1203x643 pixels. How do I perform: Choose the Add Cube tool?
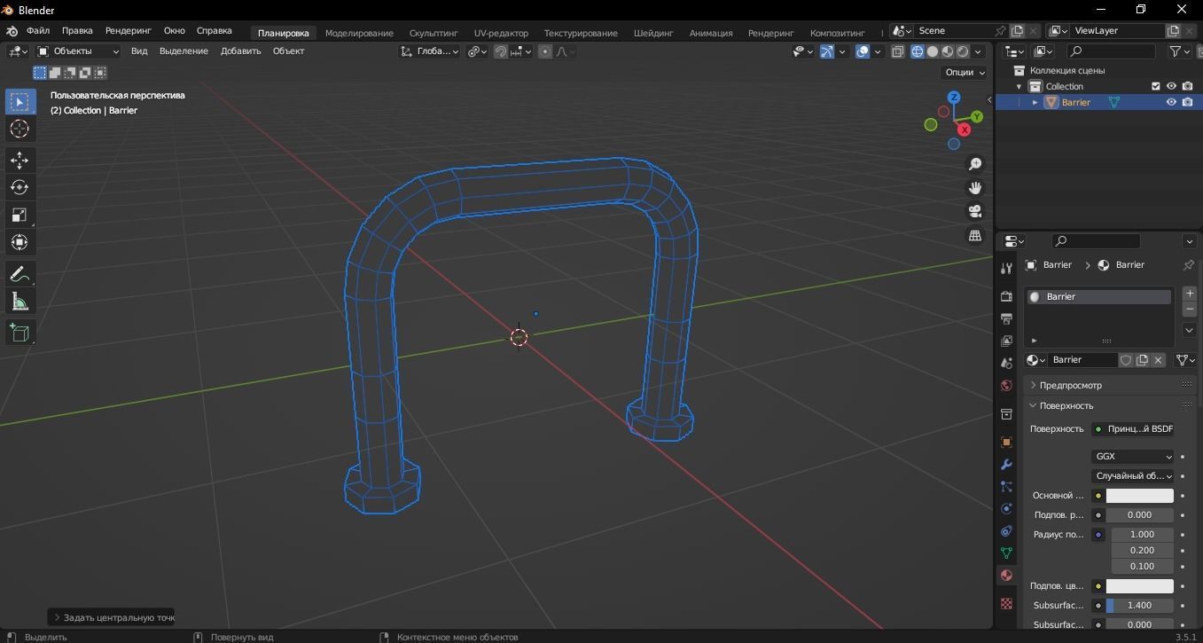20,333
